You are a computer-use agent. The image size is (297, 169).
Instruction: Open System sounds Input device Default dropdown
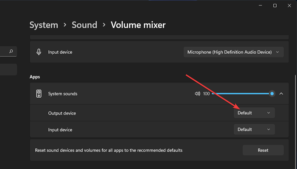tap(254, 129)
